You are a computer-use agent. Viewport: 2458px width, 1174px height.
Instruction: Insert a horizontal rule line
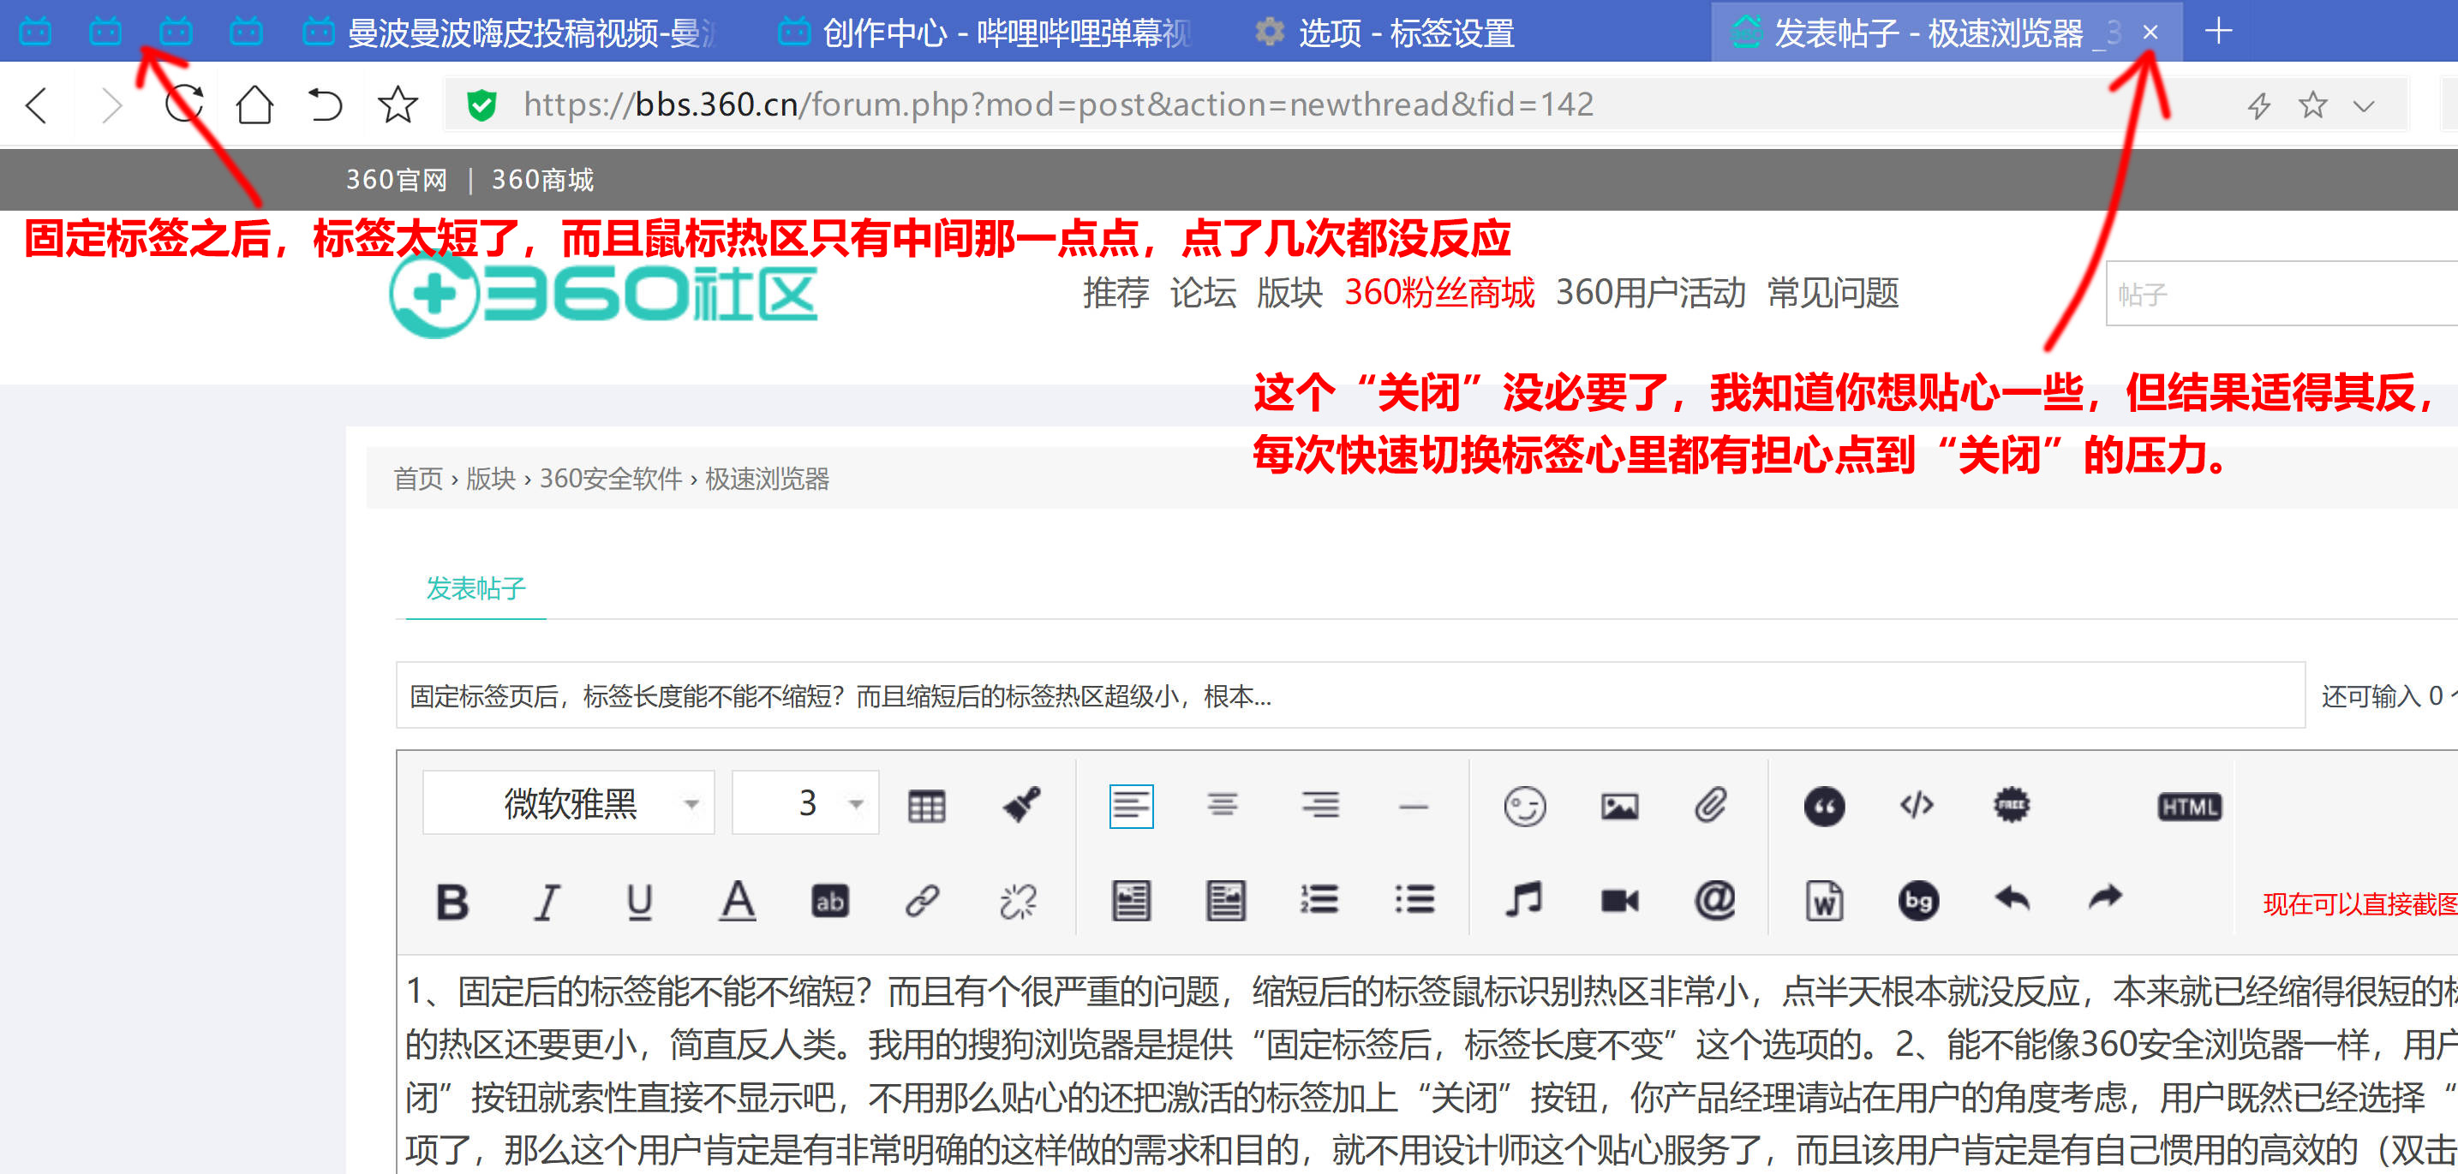point(1413,806)
